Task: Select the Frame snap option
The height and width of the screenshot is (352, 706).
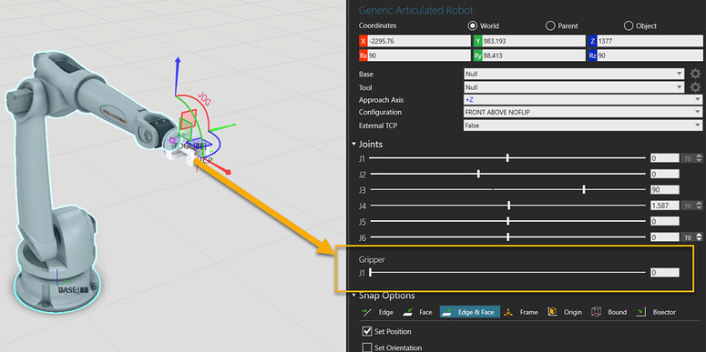Action: coord(520,312)
